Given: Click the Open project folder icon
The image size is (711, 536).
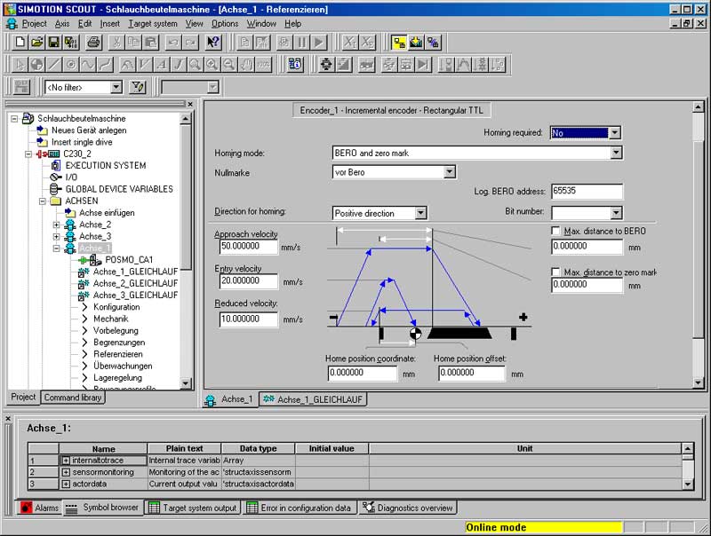Looking at the screenshot, I should 36,42.
